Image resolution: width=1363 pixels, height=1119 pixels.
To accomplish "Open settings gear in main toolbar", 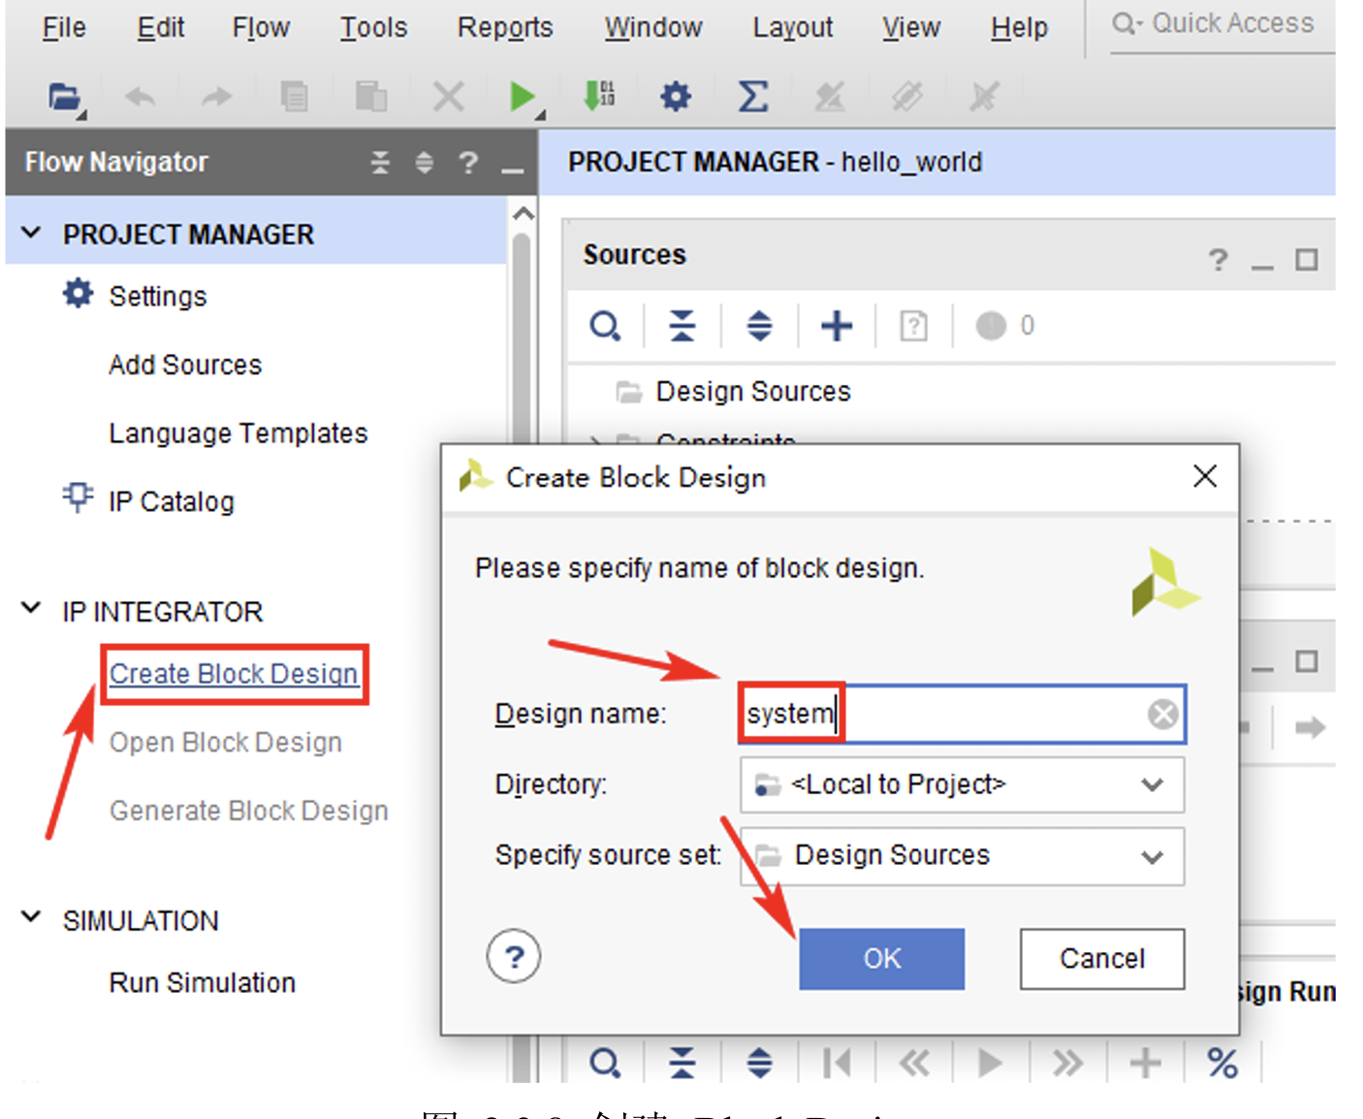I will pos(676,97).
